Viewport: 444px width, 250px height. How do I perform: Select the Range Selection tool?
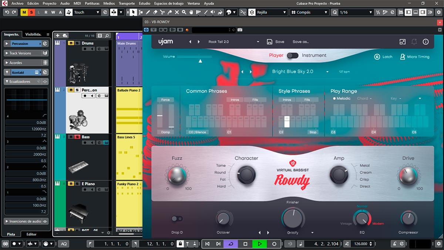tap(141, 12)
